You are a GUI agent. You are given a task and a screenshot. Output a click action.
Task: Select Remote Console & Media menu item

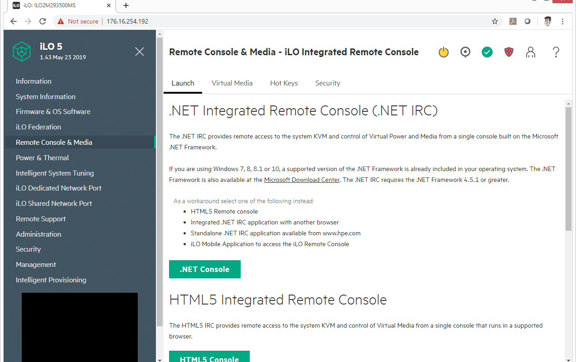click(79, 143)
